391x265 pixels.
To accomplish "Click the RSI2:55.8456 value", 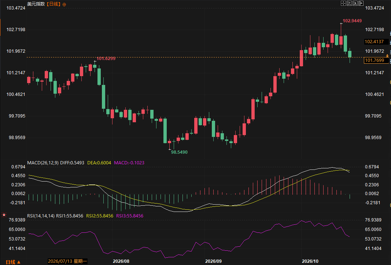I will coord(100,216).
